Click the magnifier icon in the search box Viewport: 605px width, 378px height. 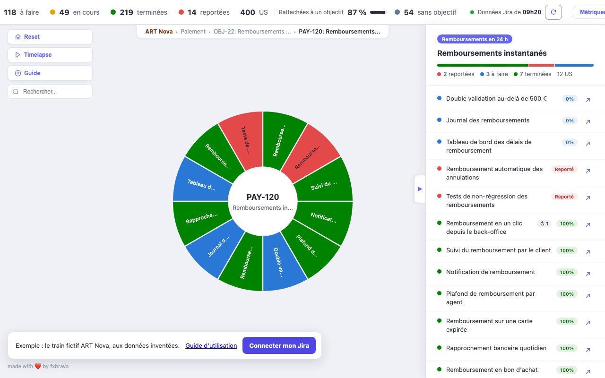tap(16, 92)
